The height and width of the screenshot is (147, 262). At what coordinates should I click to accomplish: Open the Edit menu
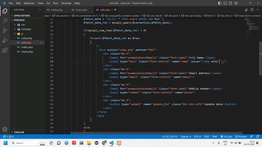18,3
